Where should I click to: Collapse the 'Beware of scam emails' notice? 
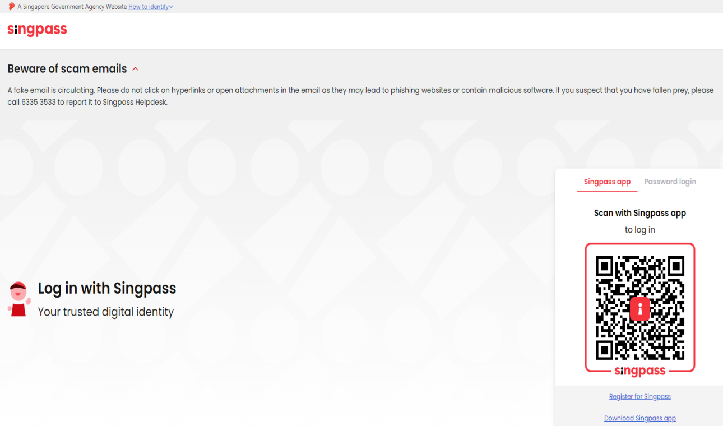click(135, 69)
